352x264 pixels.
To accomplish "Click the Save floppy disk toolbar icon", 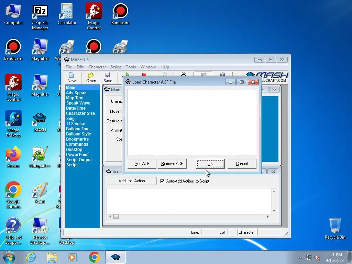I will pos(108,77).
